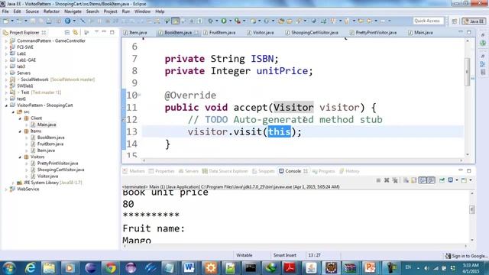489x275 pixels.
Task: Expand the FCI-SWE project node
Action: click(6, 47)
